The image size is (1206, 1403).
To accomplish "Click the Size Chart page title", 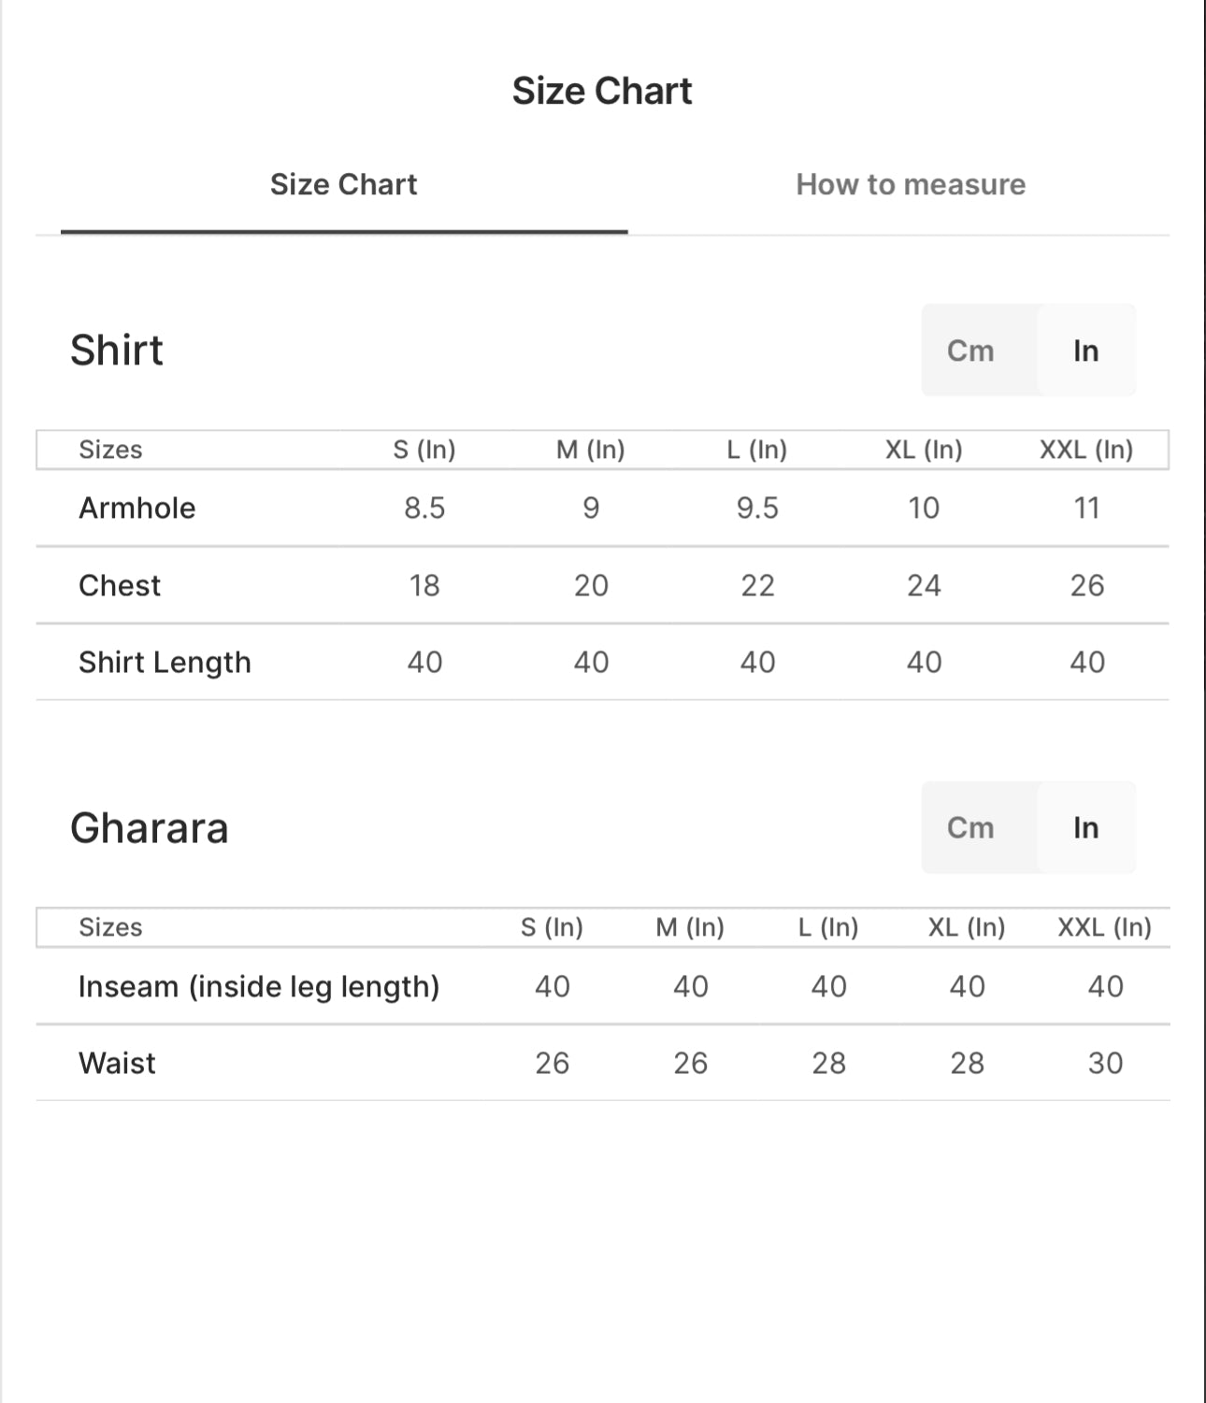I will point(602,91).
